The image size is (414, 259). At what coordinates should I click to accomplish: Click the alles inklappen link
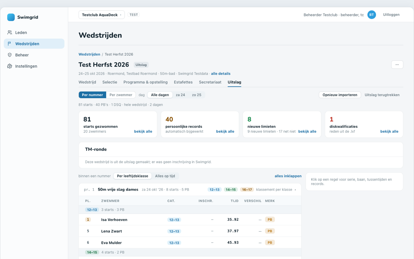[x=288, y=176]
